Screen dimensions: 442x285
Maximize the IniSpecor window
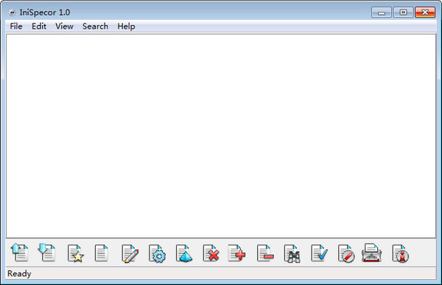(x=403, y=13)
